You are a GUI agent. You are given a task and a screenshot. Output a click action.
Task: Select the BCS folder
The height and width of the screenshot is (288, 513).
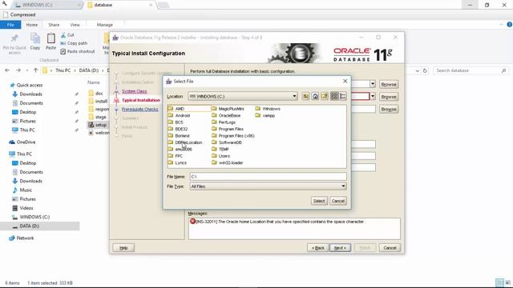click(x=176, y=122)
